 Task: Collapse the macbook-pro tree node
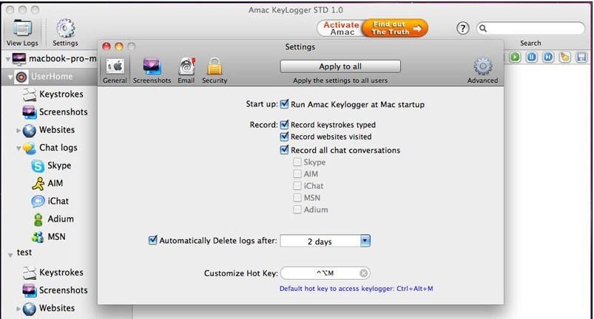click(8, 59)
